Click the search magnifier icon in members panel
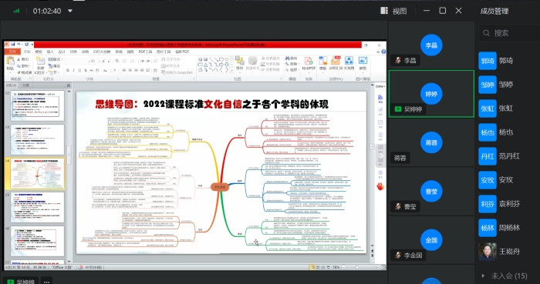540x284 pixels. pos(486,33)
